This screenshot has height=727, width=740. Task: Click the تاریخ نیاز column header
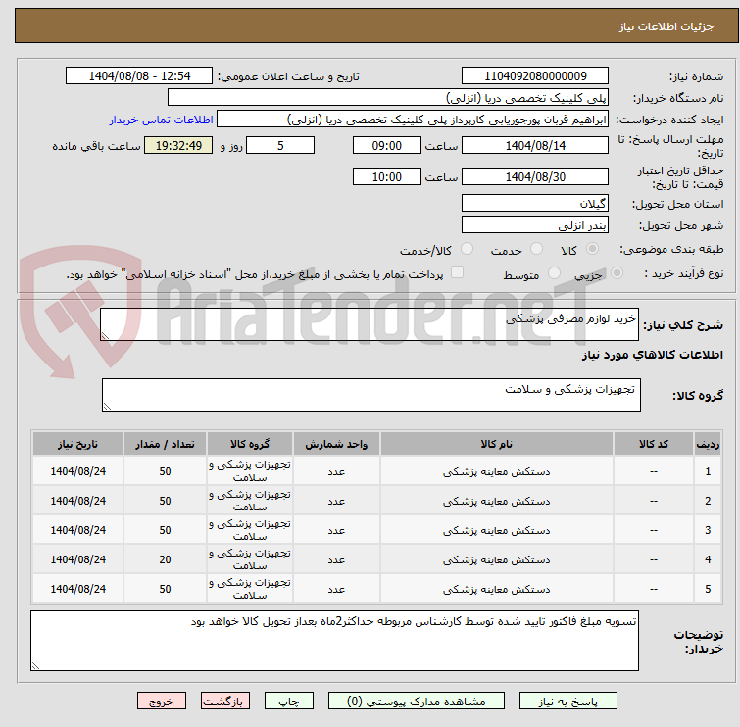coord(77,444)
